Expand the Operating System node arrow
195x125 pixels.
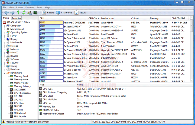pyautogui.click(x=5, y=33)
